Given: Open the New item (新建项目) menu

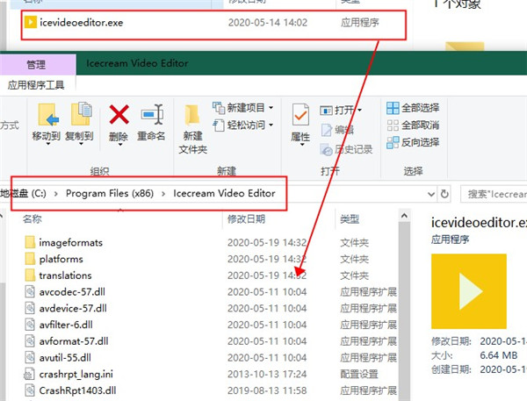Looking at the screenshot, I should [242, 108].
